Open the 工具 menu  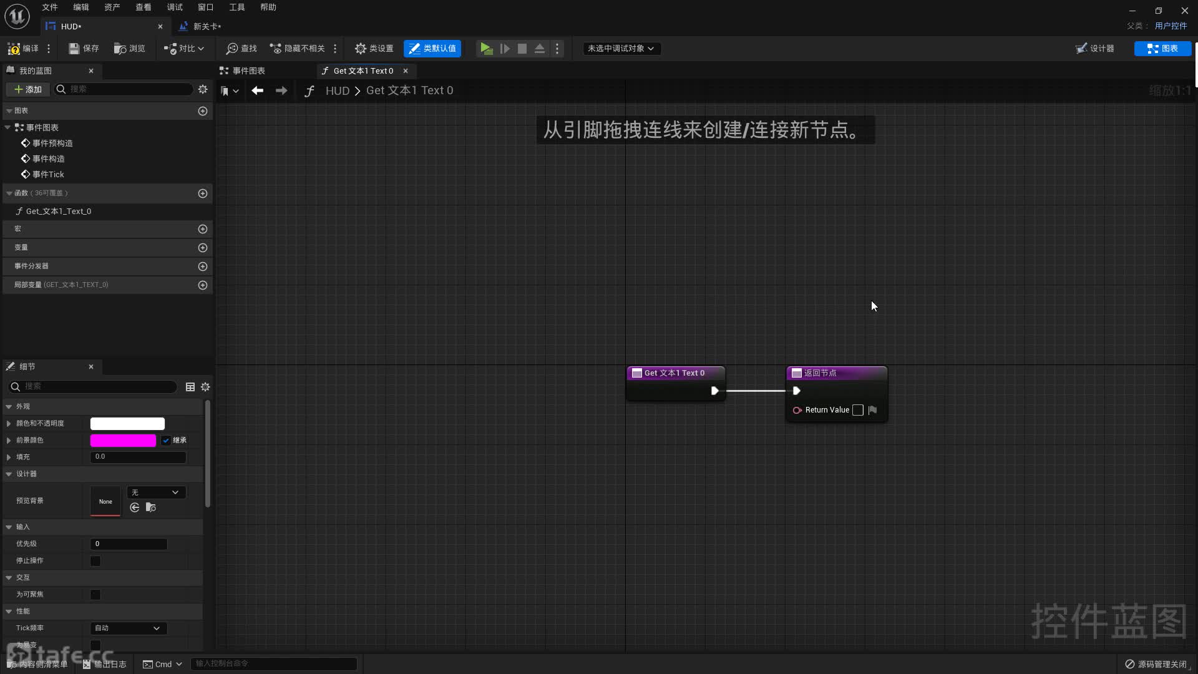(237, 7)
